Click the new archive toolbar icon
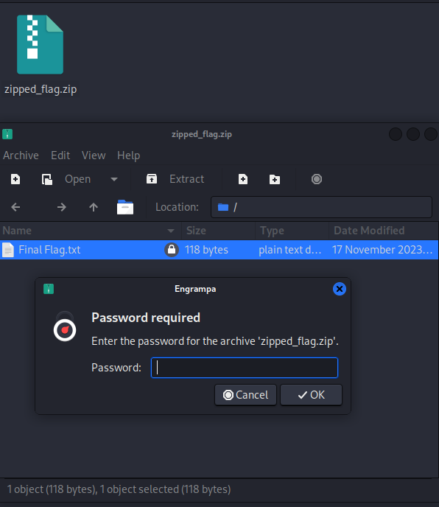The width and height of the screenshot is (439, 507). pos(15,179)
